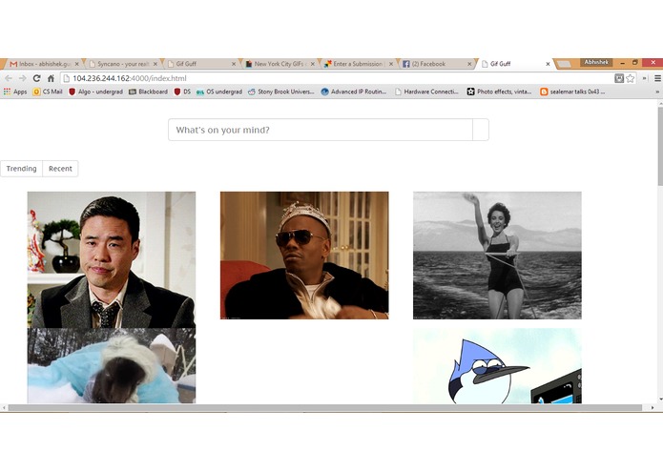Open the Apps bookmark shortcut
Screen dimensions: 663x471
tap(15, 92)
